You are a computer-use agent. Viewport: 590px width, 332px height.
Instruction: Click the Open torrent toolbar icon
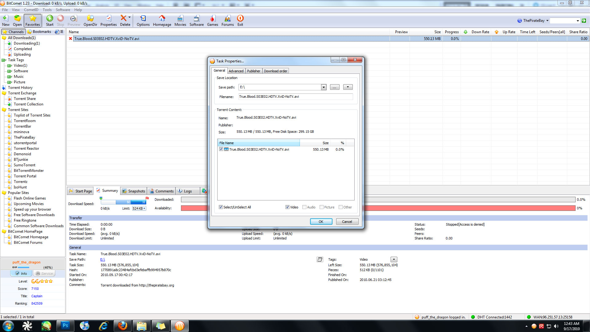point(17,21)
